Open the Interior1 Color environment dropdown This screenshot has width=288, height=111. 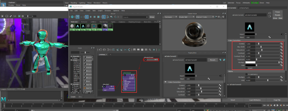[x=205, y=17]
